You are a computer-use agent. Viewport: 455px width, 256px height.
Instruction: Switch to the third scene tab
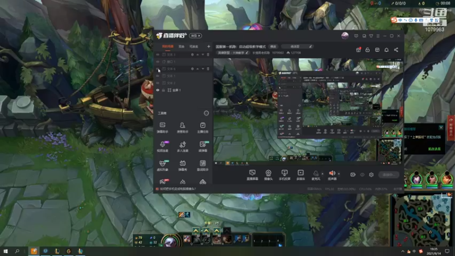click(193, 47)
